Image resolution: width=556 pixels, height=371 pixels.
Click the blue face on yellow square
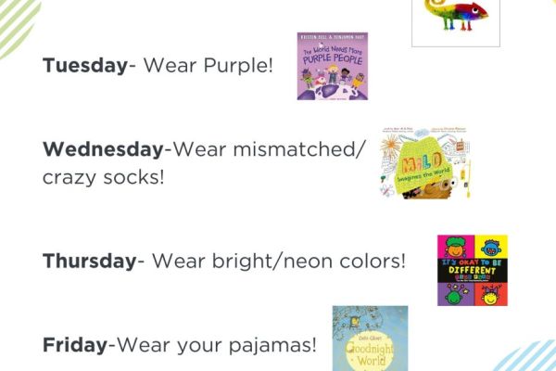491,247
